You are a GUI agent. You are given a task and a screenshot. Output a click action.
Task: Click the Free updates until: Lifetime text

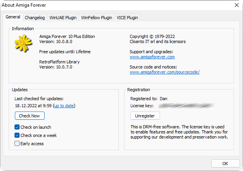[x=65, y=52]
